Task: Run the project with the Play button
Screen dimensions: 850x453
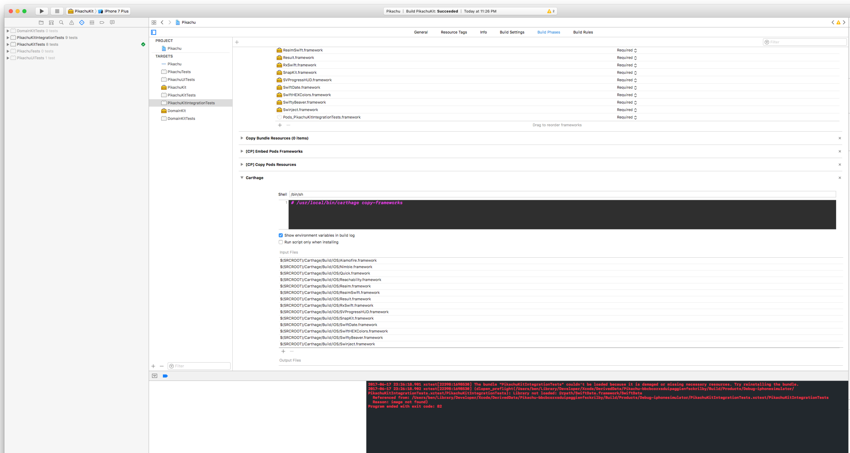Action: [41, 11]
